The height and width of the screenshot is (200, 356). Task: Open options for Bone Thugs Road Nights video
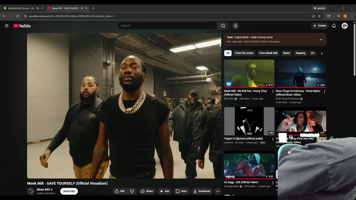pyautogui.click(x=325, y=91)
